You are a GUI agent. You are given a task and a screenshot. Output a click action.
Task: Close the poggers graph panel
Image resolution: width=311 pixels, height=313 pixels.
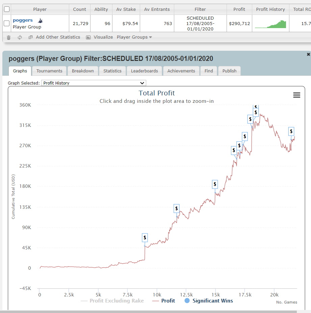[x=308, y=54]
